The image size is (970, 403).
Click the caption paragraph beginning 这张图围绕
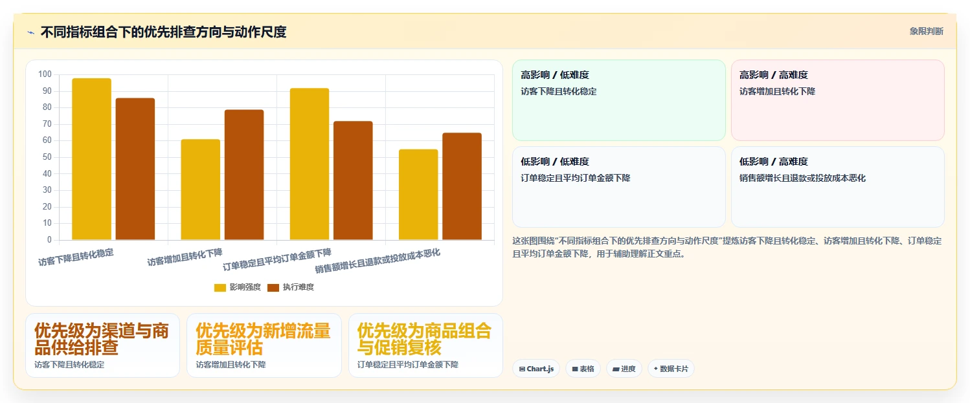[727, 247]
